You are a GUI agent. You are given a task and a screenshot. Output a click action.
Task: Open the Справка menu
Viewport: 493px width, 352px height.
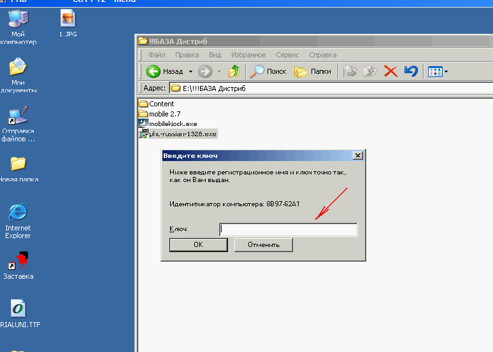pyautogui.click(x=322, y=55)
